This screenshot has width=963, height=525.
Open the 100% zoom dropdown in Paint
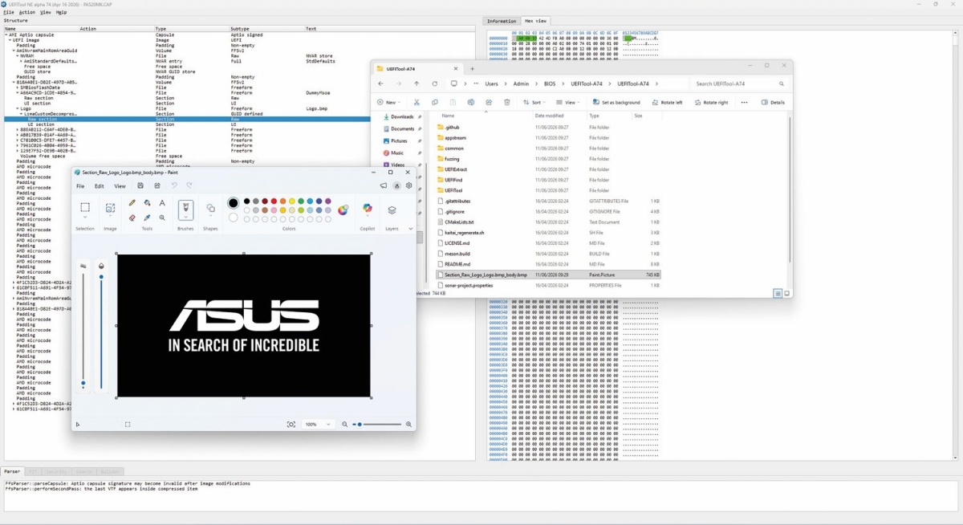click(x=318, y=424)
